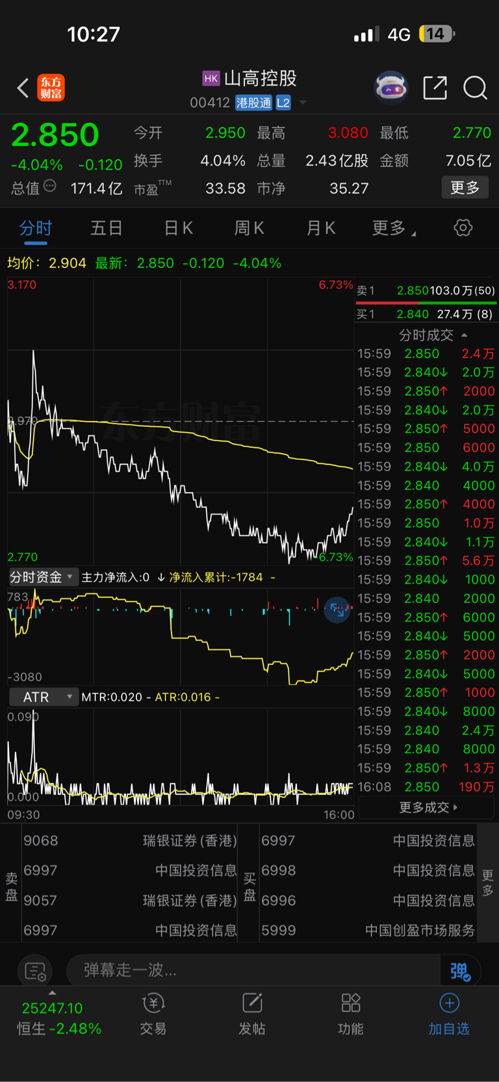The height and width of the screenshot is (1082, 499).
Task: Tap seller broker 9068 瑞银证券(香港)
Action: tap(130, 841)
